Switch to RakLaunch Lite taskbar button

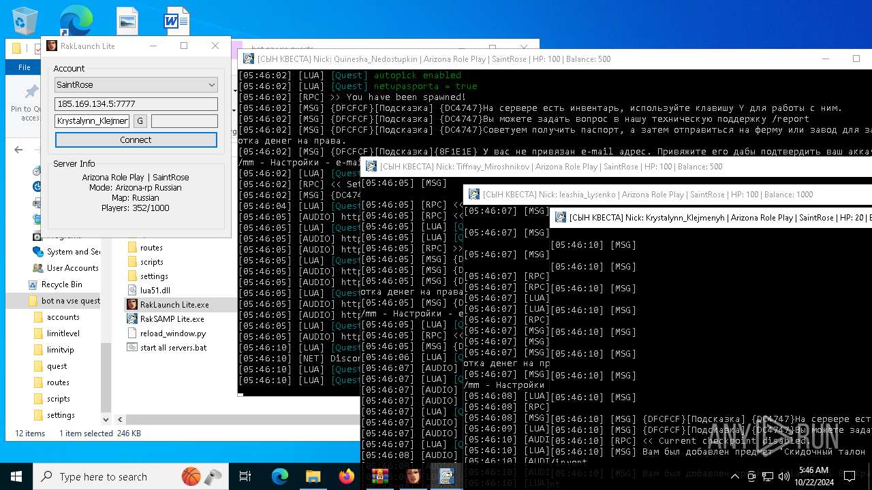[x=413, y=476]
